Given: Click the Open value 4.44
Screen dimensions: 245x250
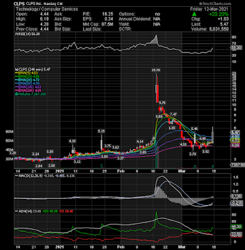Looking at the screenshot, I should click(45, 14).
